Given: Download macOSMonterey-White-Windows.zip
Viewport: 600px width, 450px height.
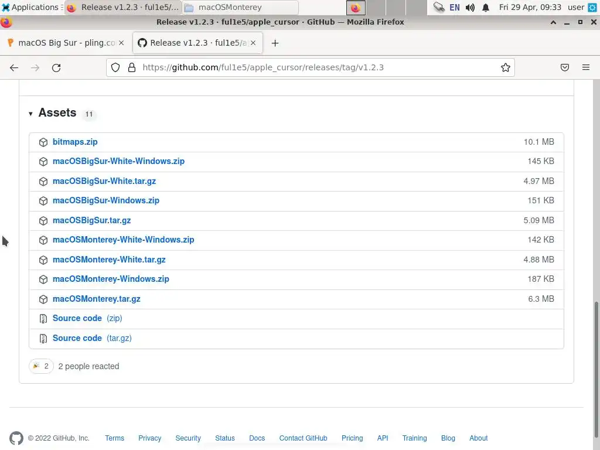Looking at the screenshot, I should point(123,240).
